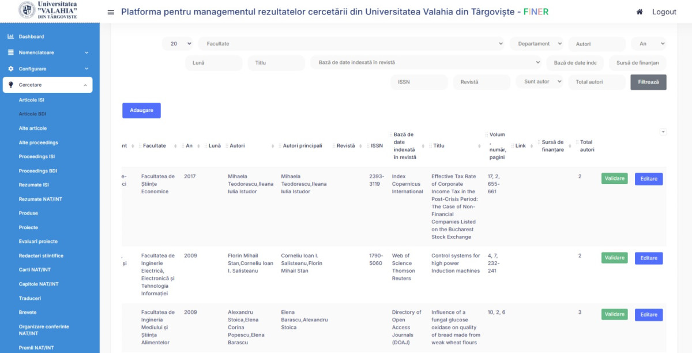692x353 pixels.
Task: Expand the Sunt autor dropdown
Action: [x=539, y=82]
